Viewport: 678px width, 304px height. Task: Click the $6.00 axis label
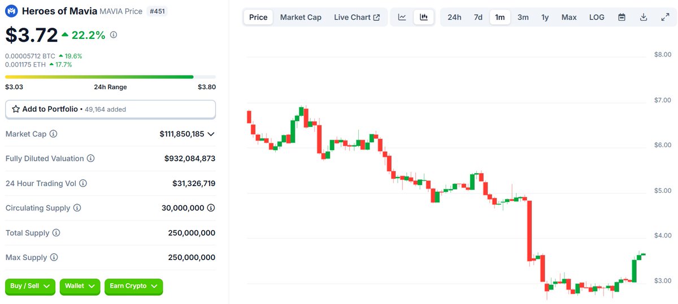click(662, 145)
